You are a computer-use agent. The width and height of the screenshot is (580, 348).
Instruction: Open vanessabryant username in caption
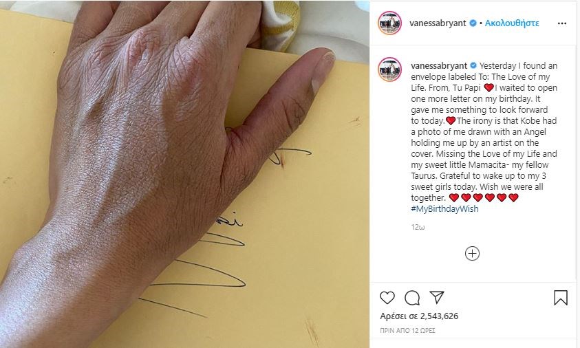pyautogui.click(x=439, y=66)
